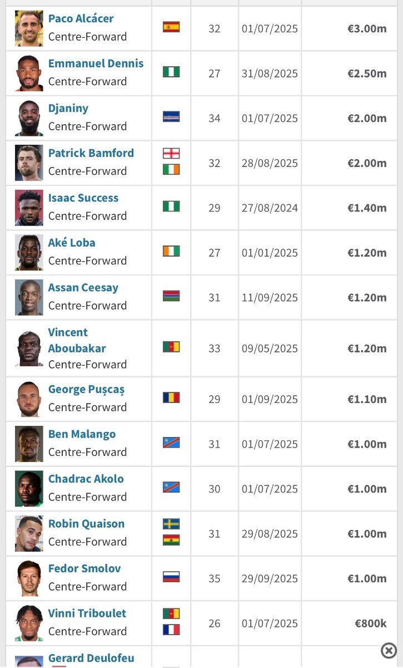Click Cape Verde flag in Djaniny row
The image size is (403, 668).
click(x=171, y=116)
